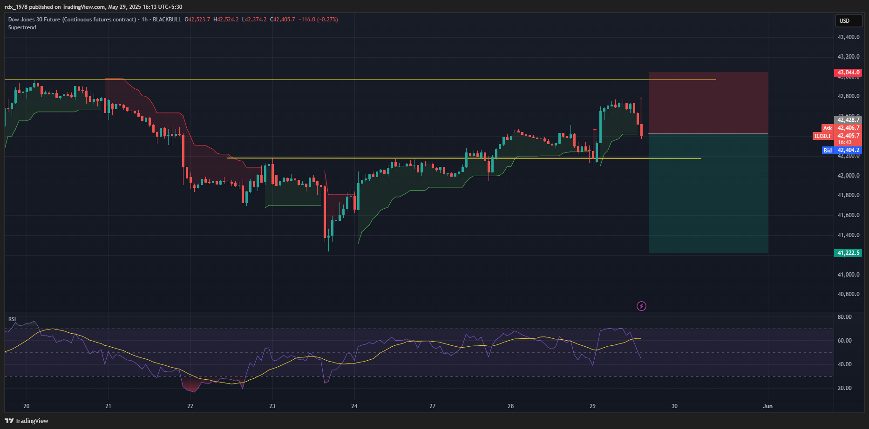This screenshot has width=869, height=429.
Task: Click the 43,400.0 price axis value
Action: tap(849, 37)
